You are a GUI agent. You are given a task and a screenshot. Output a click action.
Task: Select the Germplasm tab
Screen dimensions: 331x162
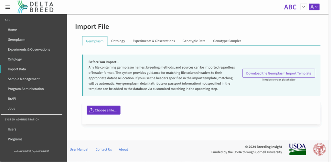(95, 41)
